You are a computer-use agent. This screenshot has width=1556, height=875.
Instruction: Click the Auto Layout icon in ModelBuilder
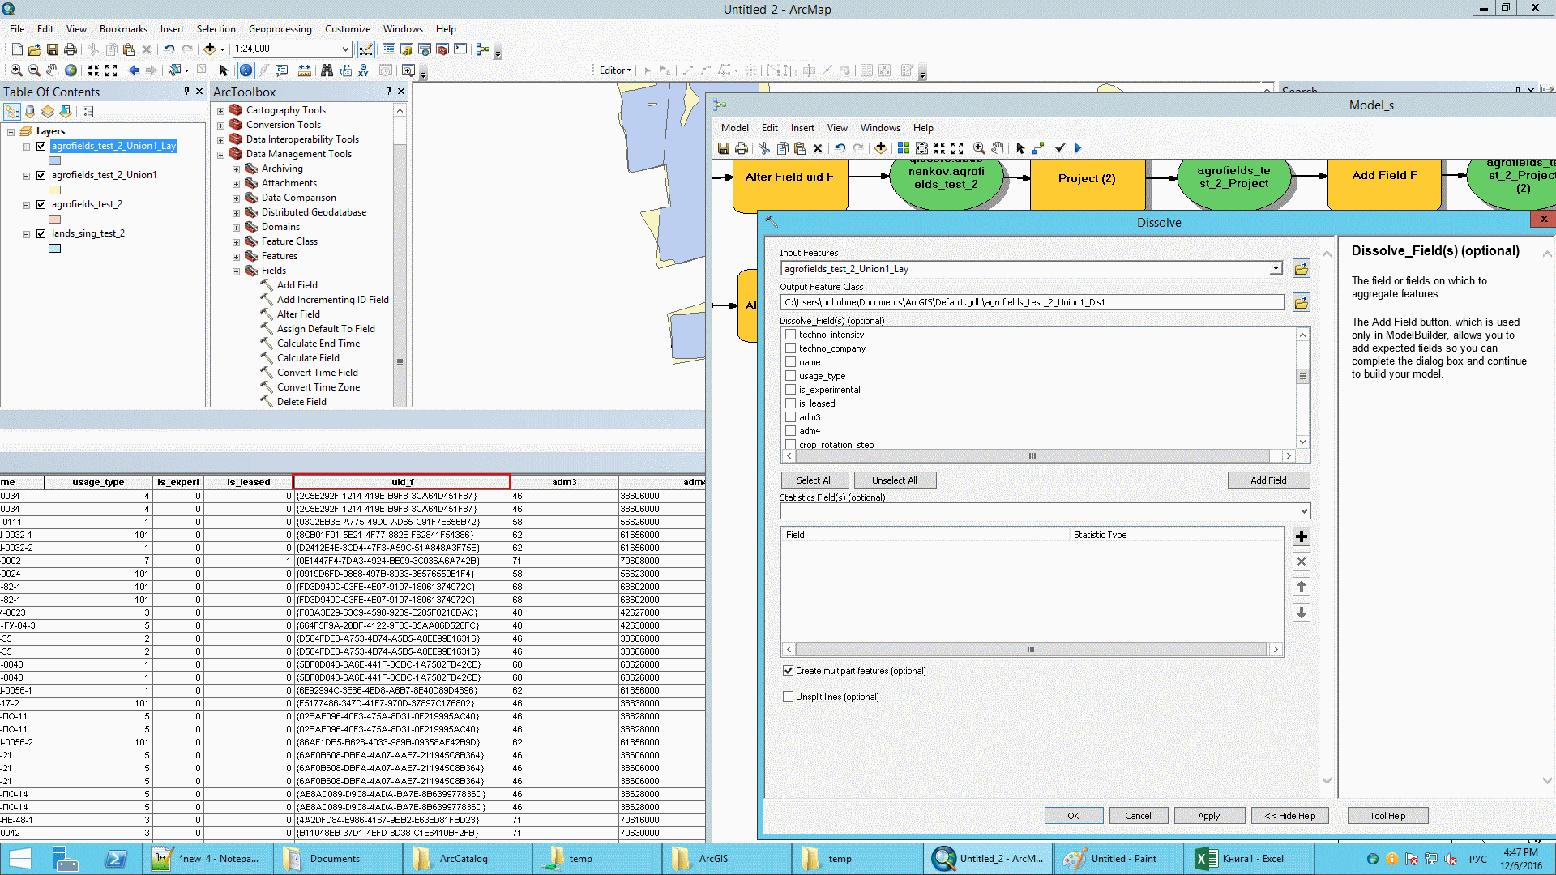904,148
